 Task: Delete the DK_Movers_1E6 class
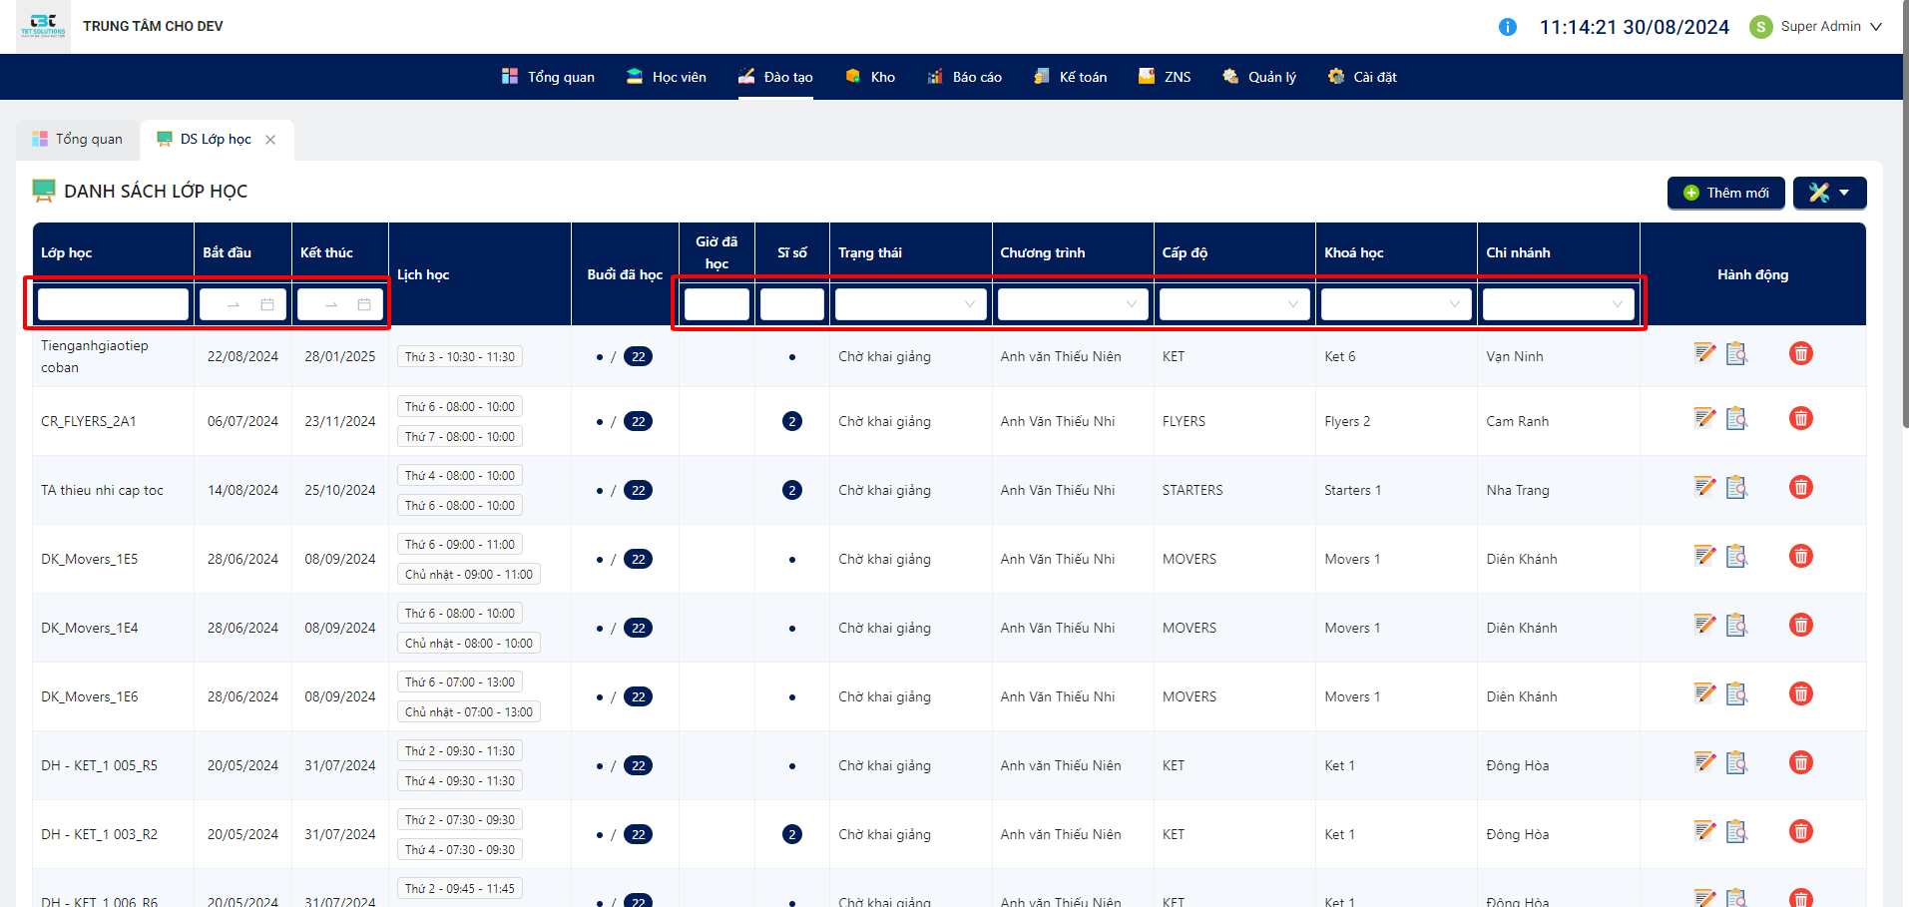pos(1801,693)
